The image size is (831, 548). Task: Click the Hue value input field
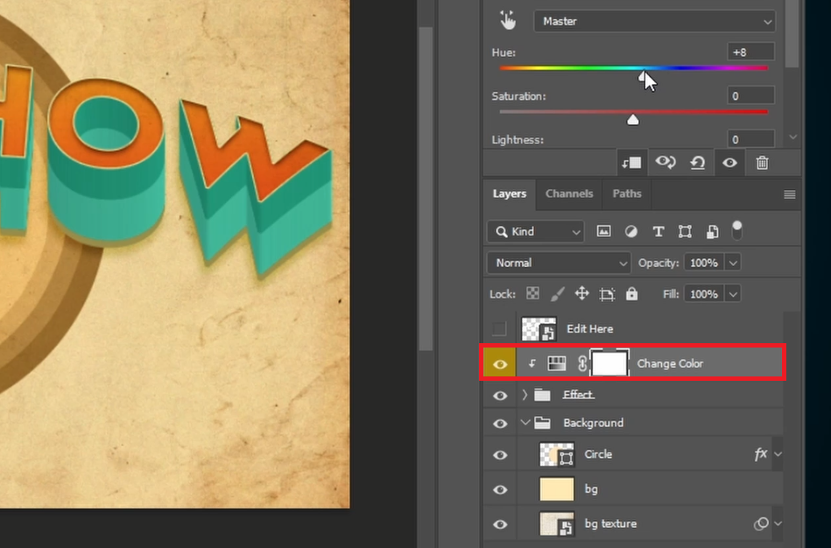pos(750,53)
